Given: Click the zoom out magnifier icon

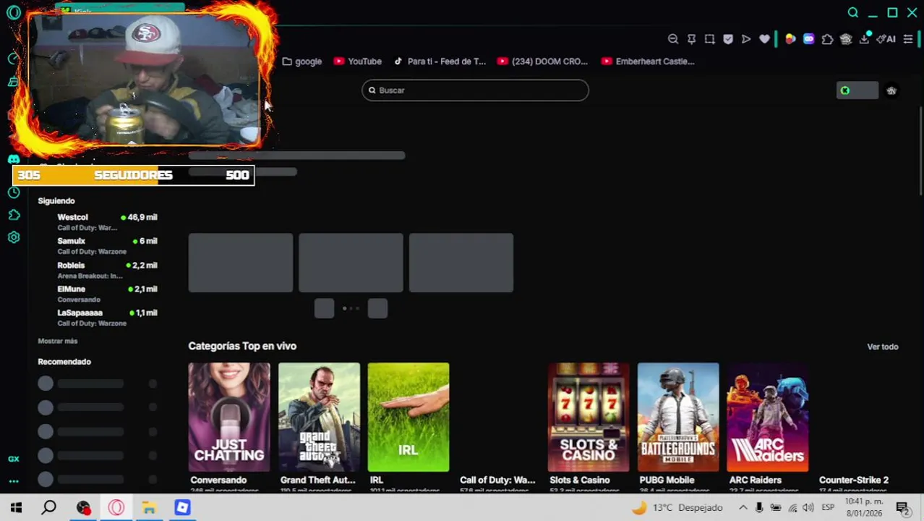Looking at the screenshot, I should point(673,39).
